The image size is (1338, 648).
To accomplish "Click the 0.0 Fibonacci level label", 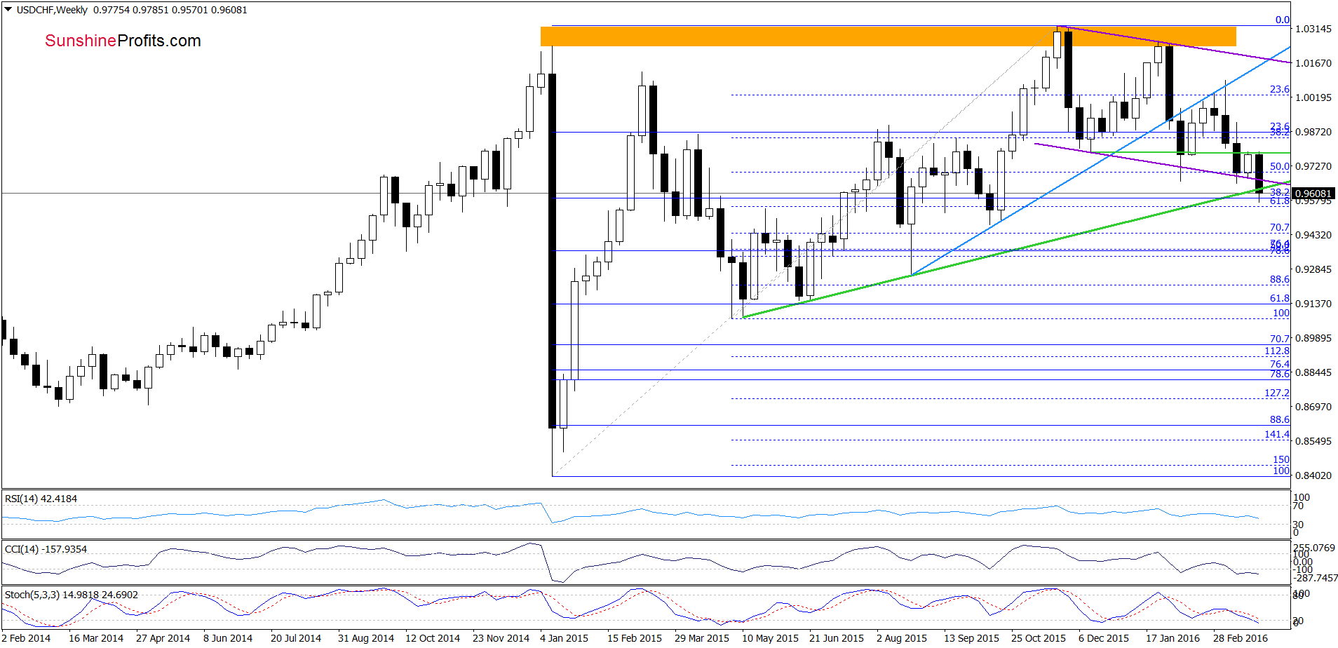I will point(1283,20).
